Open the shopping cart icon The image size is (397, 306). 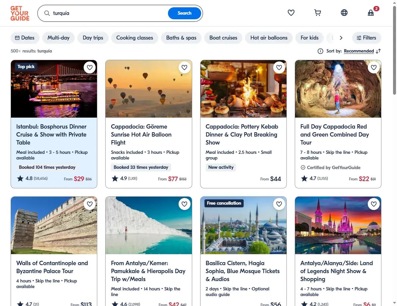tap(317, 13)
